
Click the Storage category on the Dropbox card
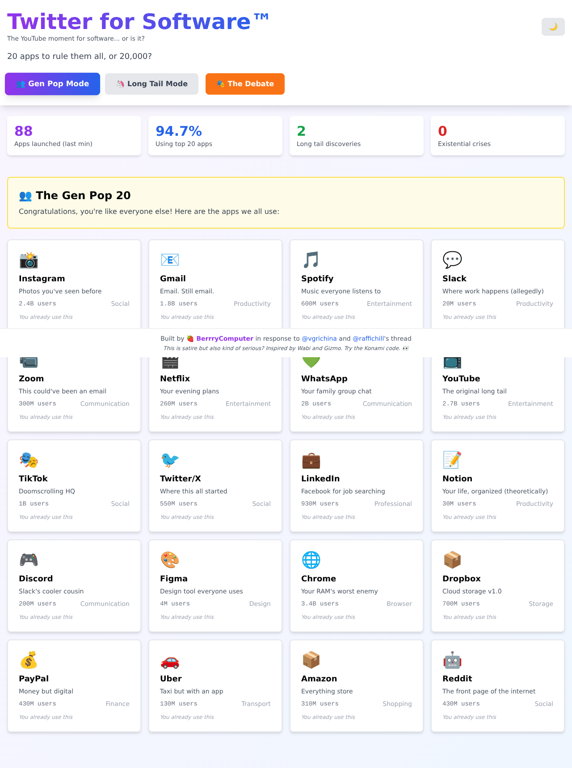[x=541, y=604]
